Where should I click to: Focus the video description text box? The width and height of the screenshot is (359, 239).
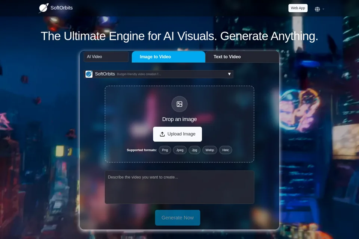[x=179, y=187]
